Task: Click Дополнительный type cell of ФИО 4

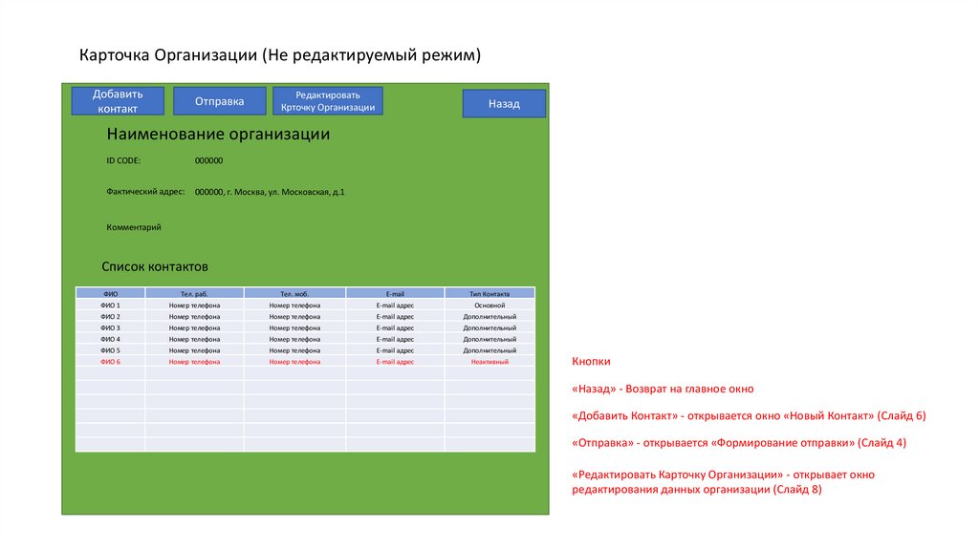Action: click(x=489, y=339)
